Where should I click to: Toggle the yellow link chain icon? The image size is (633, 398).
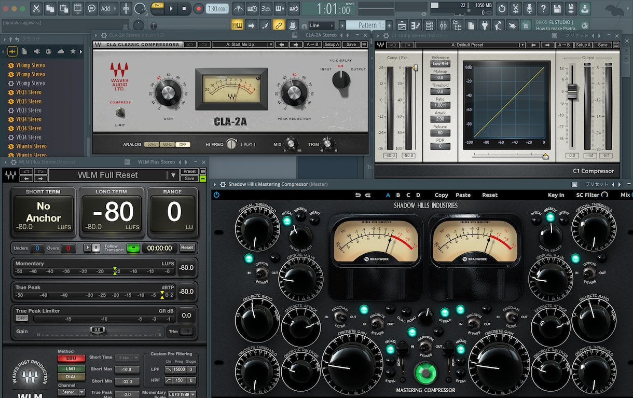click(278, 25)
